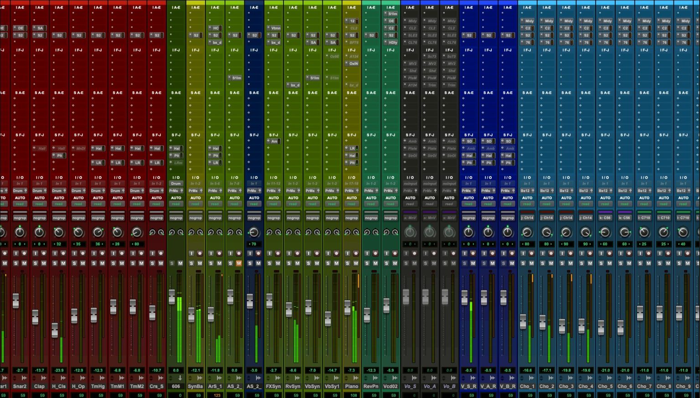700x398 pixels.
Task: Open the DE insert plugin on Snar2
Action: tap(20, 28)
